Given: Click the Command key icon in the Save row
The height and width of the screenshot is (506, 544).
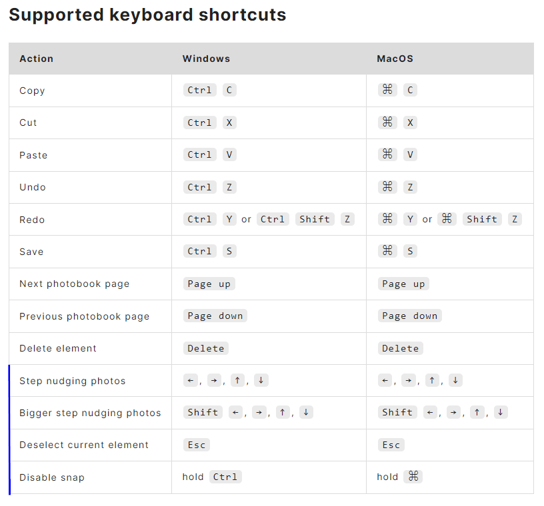Looking at the screenshot, I should pos(387,251).
